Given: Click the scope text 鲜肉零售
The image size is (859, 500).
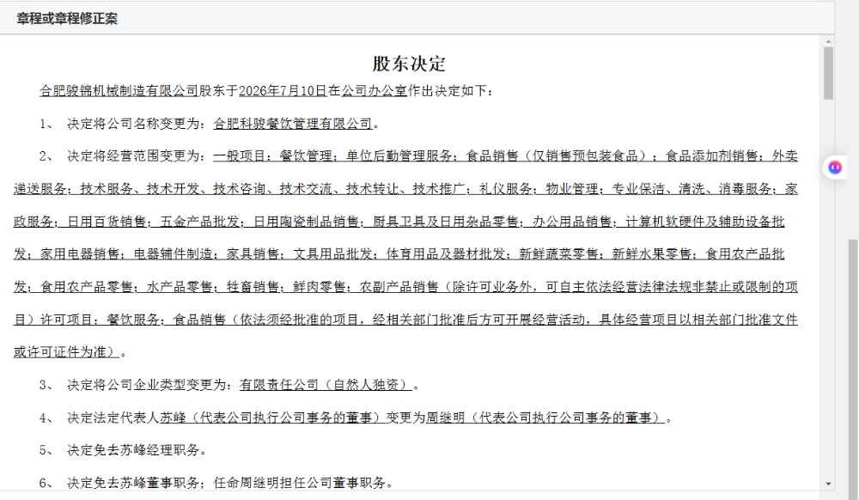Looking at the screenshot, I should pyautogui.click(x=319, y=287).
